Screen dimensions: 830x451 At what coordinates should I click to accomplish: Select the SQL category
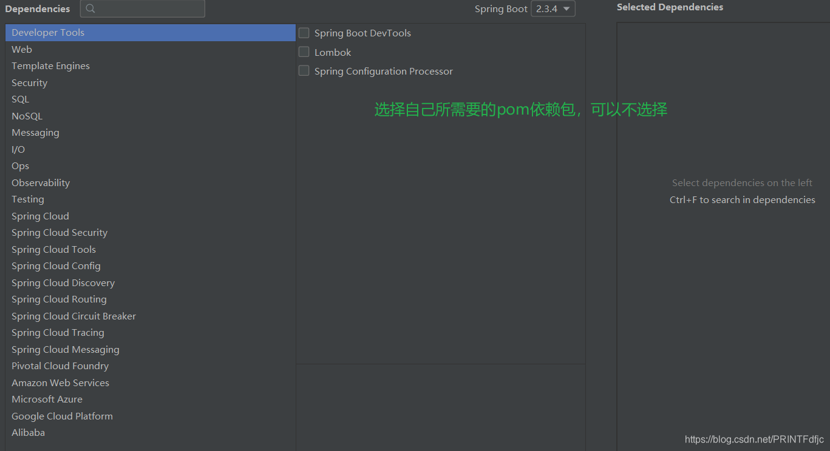(x=150, y=99)
